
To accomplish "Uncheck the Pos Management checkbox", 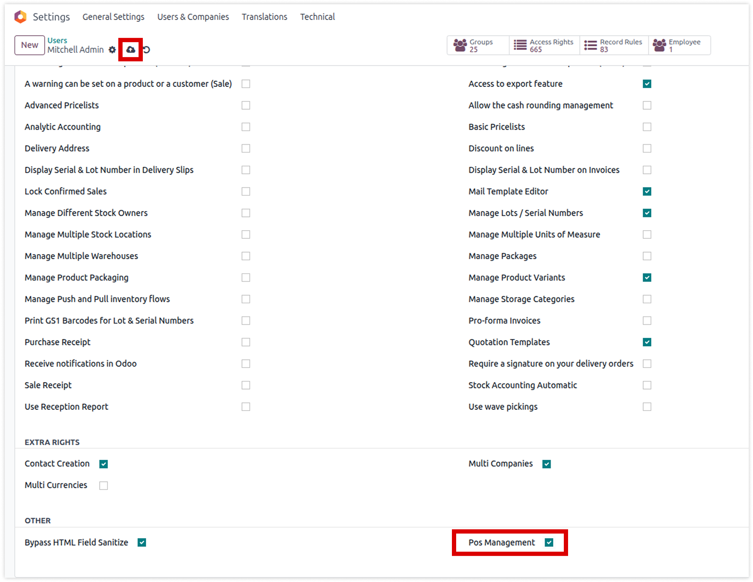I will pos(549,543).
